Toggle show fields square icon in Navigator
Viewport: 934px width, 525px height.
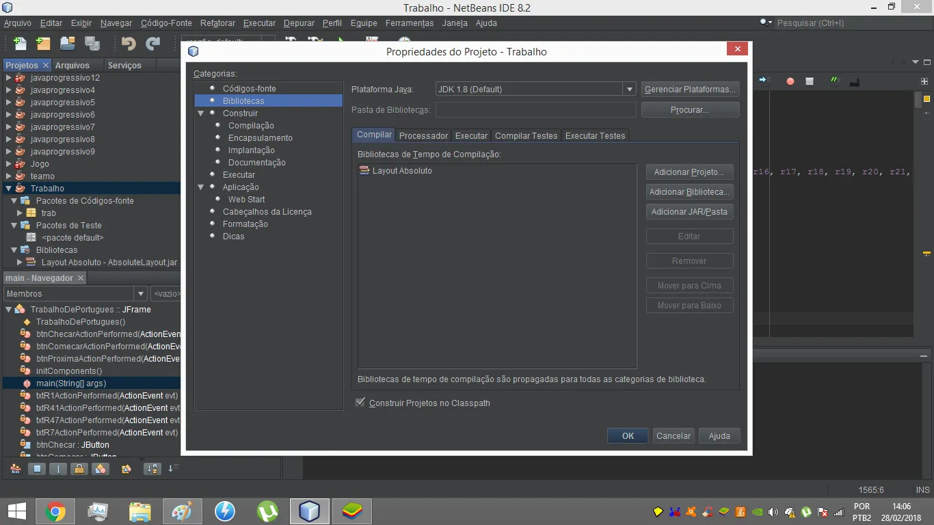click(x=38, y=469)
